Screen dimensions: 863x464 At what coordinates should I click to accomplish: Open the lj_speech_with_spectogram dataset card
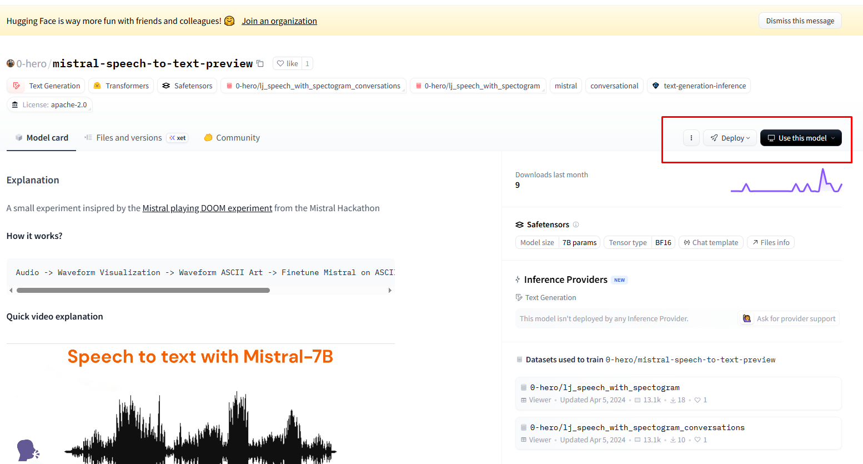pos(678,393)
